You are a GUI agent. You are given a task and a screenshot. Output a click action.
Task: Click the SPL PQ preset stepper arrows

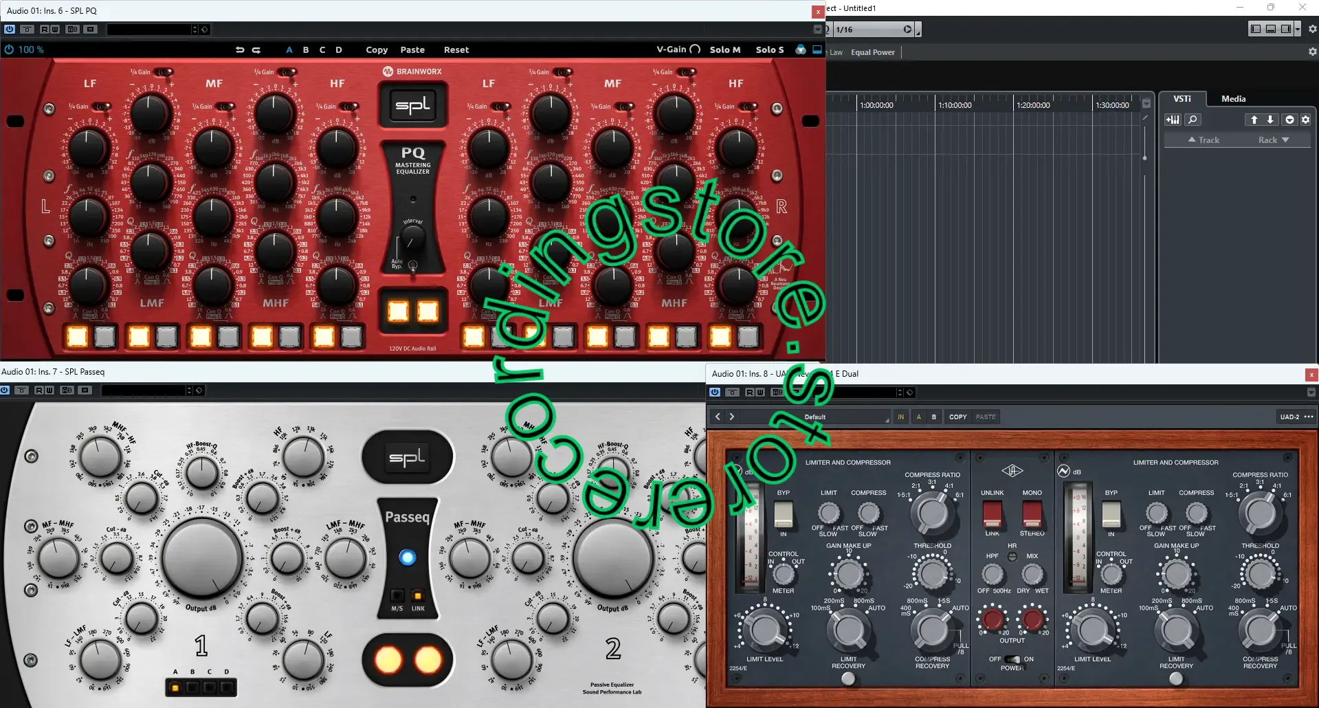tap(195, 30)
